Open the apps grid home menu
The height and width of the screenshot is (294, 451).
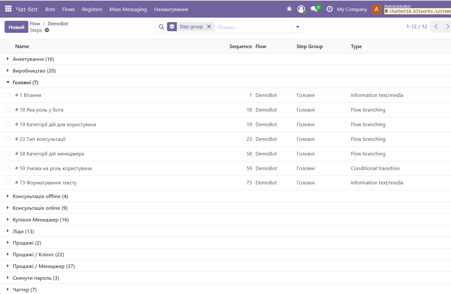[x=8, y=9]
